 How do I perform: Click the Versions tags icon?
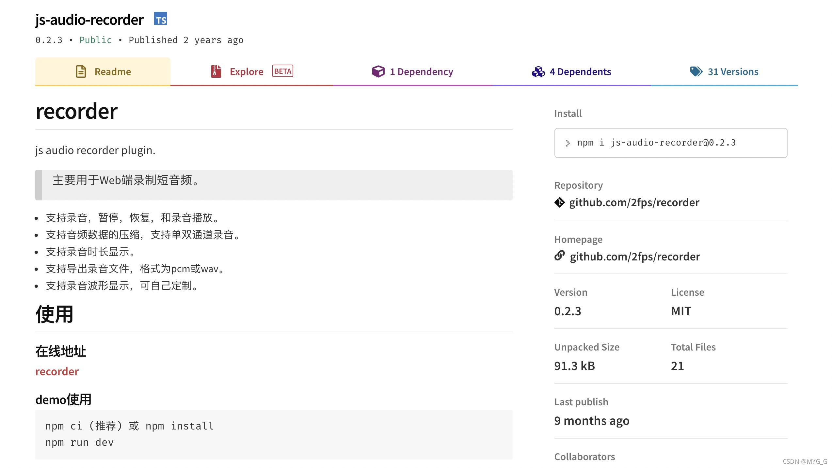pyautogui.click(x=696, y=71)
